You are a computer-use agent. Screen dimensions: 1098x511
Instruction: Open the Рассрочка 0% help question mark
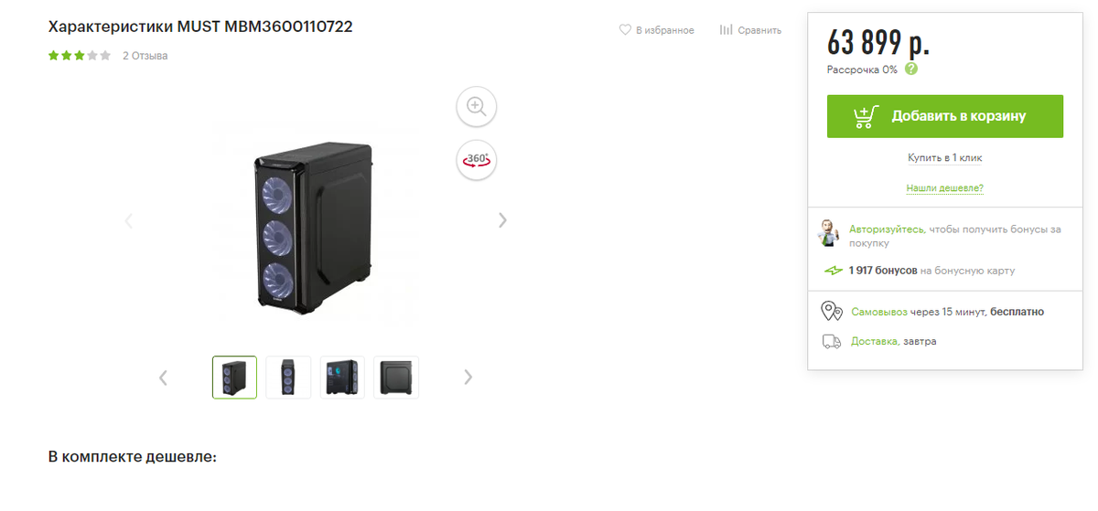911,69
